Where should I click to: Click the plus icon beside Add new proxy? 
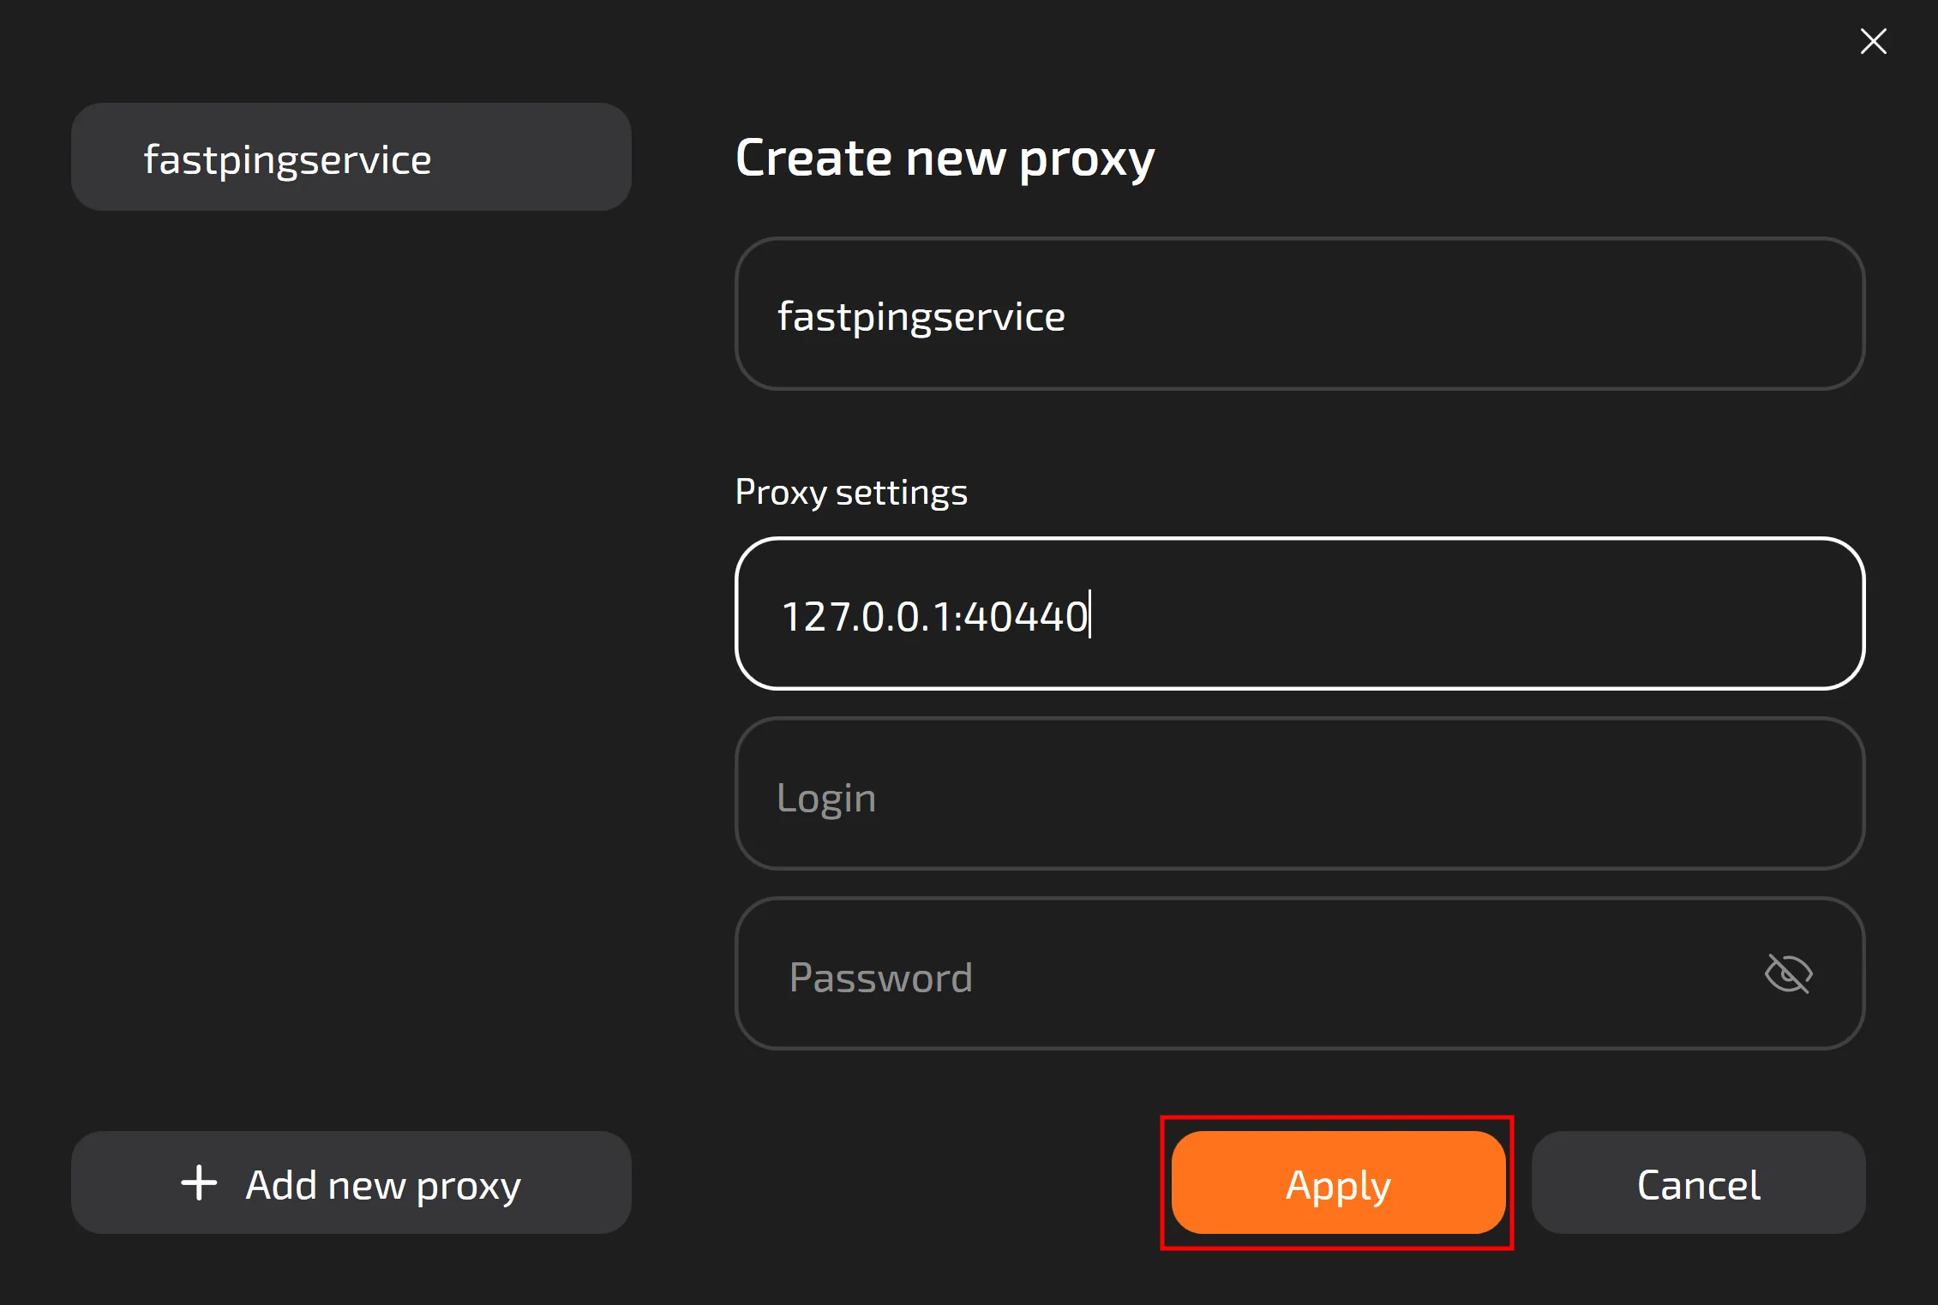click(199, 1182)
